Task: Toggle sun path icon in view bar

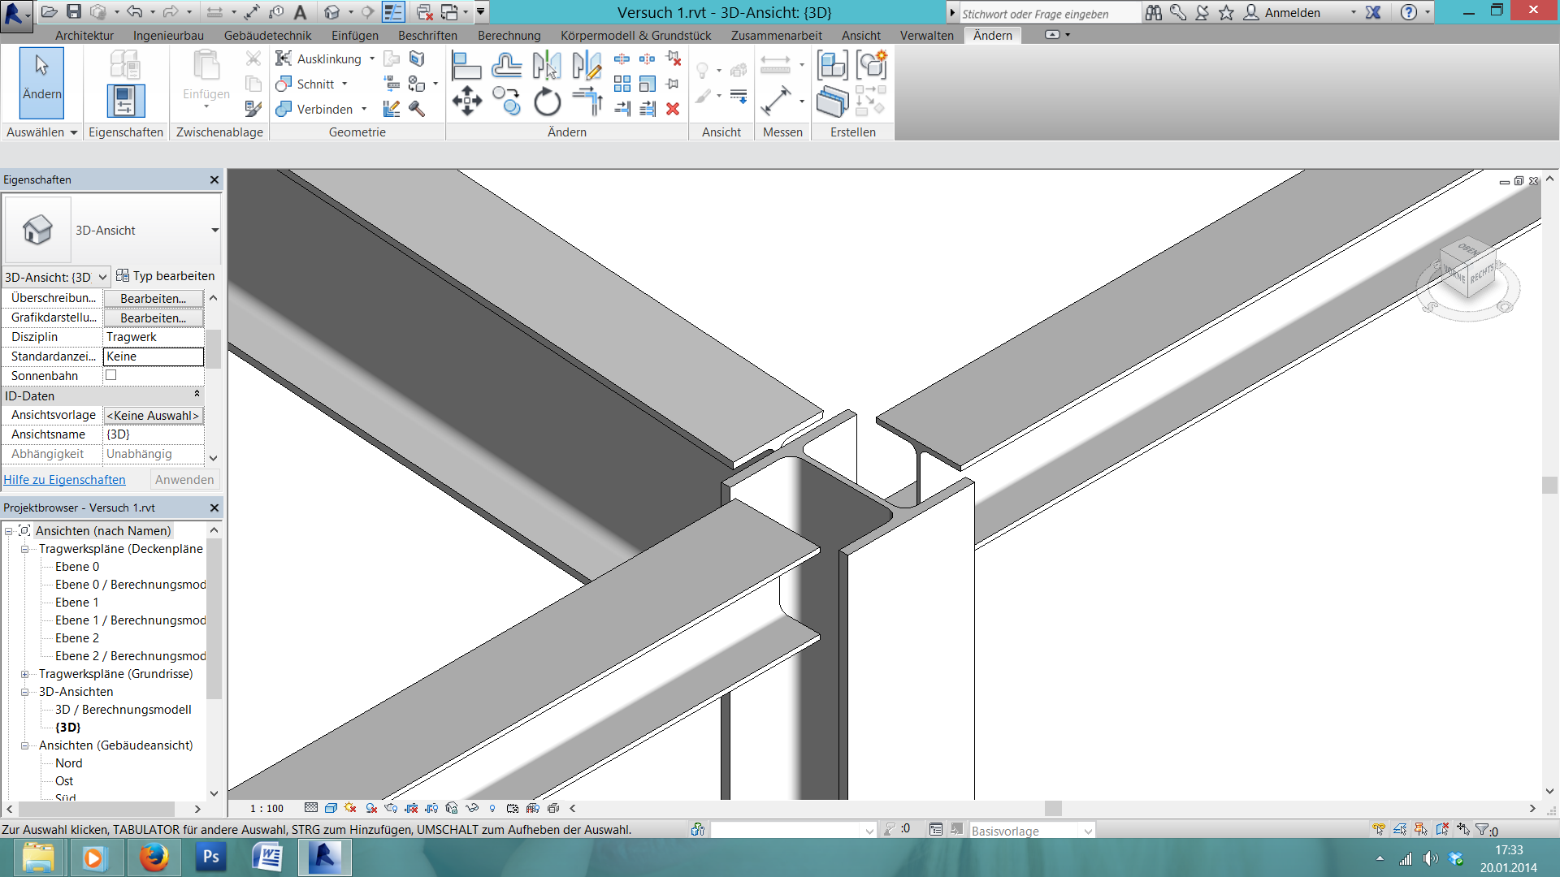Action: point(350,808)
